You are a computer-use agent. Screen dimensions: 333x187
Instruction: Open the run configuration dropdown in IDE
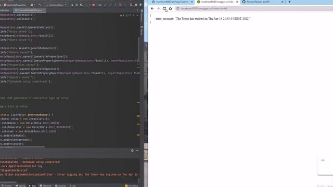pos(56,5)
